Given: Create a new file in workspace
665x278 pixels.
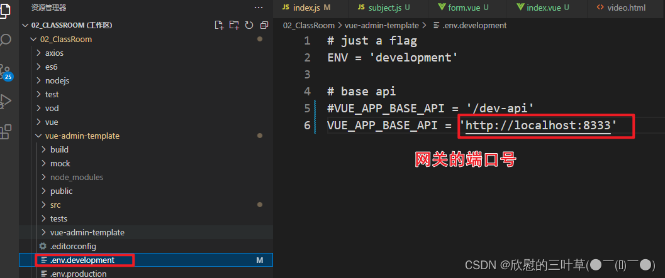Looking at the screenshot, I should point(219,25).
